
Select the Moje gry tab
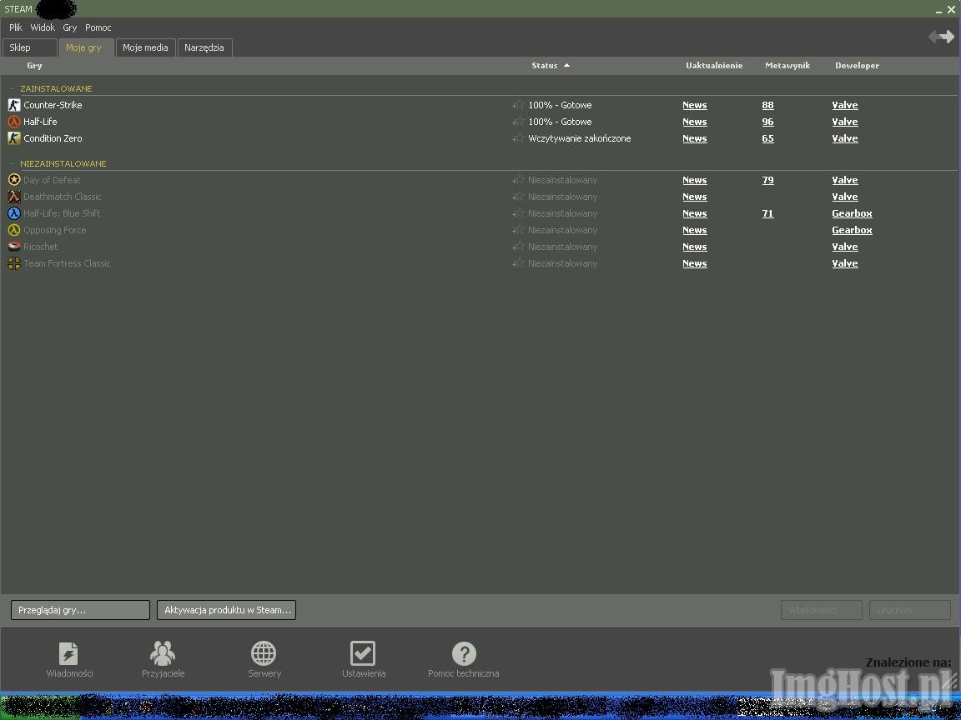pyautogui.click(x=86, y=47)
